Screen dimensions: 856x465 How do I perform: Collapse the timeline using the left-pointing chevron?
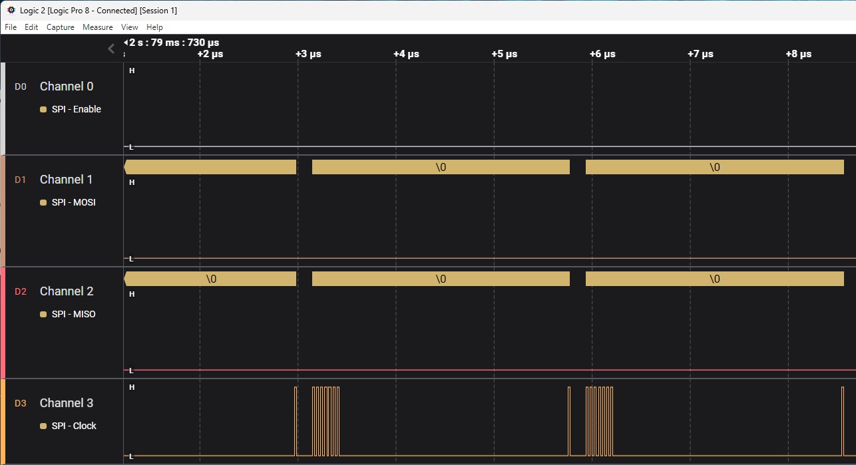pyautogui.click(x=110, y=48)
